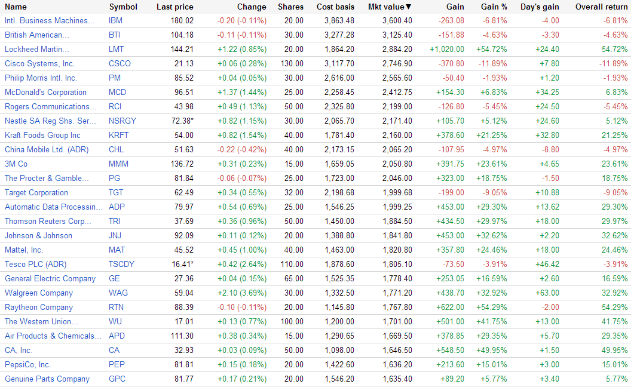Click the IBM ticker symbol
Screen dimensions: 637x387
[115, 21]
